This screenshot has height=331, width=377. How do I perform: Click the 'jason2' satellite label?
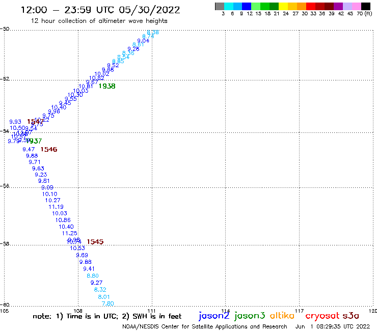214,316
